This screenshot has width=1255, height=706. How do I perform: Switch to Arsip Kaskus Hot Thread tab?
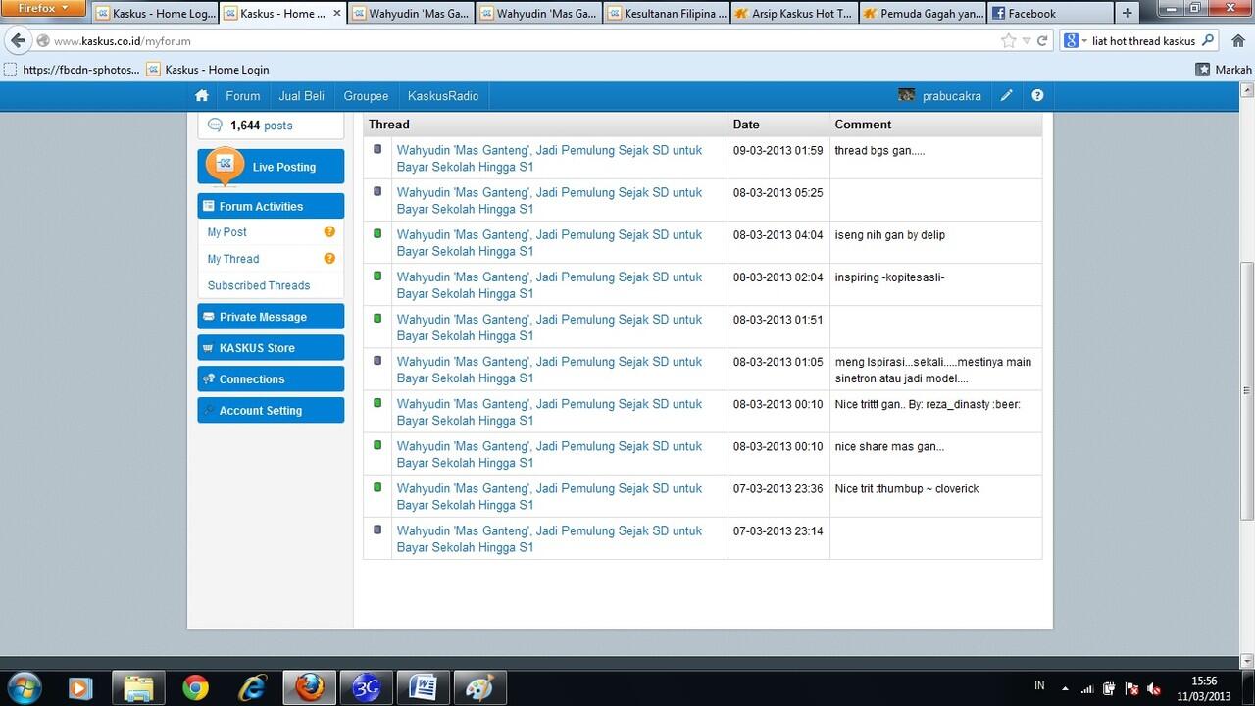[x=795, y=14]
